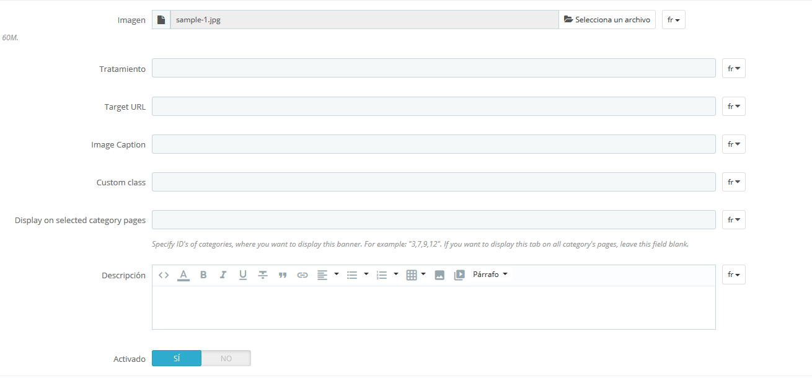Insert blockquote in Descripción editor
The image size is (812, 378).
(x=283, y=275)
